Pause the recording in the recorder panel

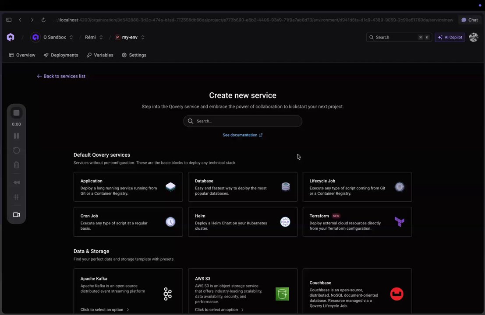[16, 136]
